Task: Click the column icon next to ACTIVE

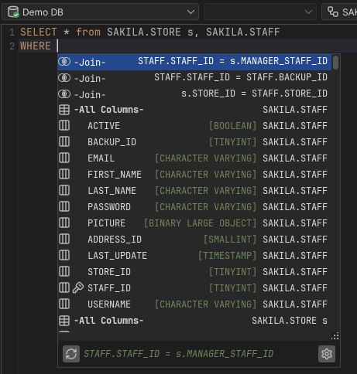Action: [64, 126]
